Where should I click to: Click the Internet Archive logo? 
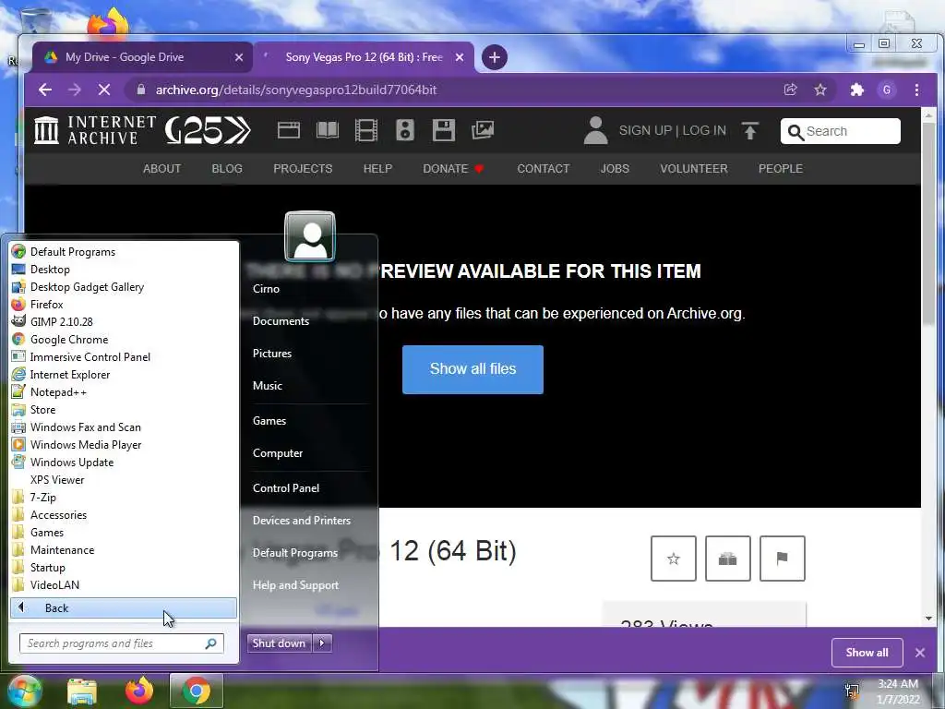tap(95, 130)
